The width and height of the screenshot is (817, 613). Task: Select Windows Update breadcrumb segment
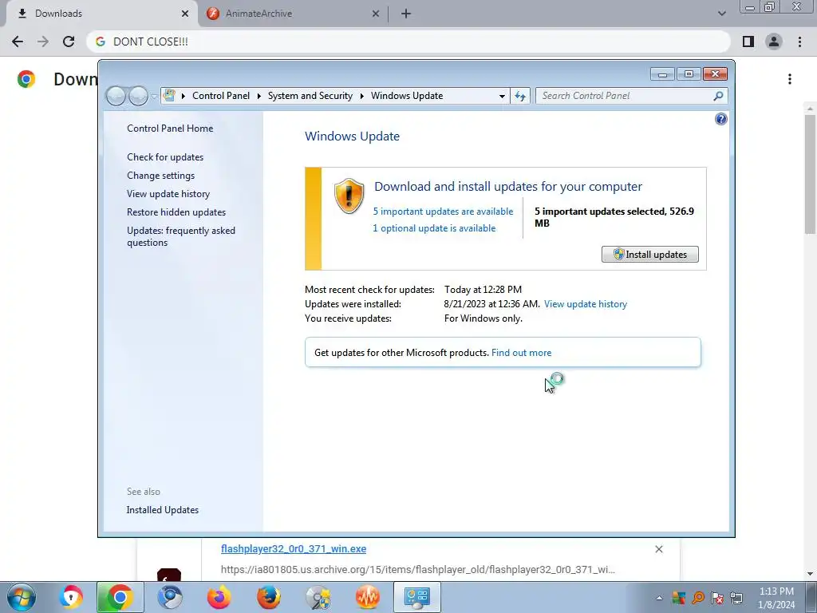click(x=407, y=96)
